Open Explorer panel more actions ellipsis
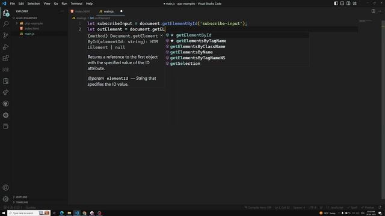The width and height of the screenshot is (385, 216). pos(62,11)
